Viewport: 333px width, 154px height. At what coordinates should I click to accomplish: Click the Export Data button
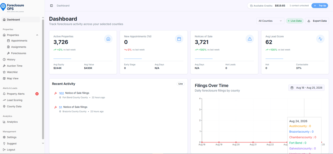click(x=317, y=21)
